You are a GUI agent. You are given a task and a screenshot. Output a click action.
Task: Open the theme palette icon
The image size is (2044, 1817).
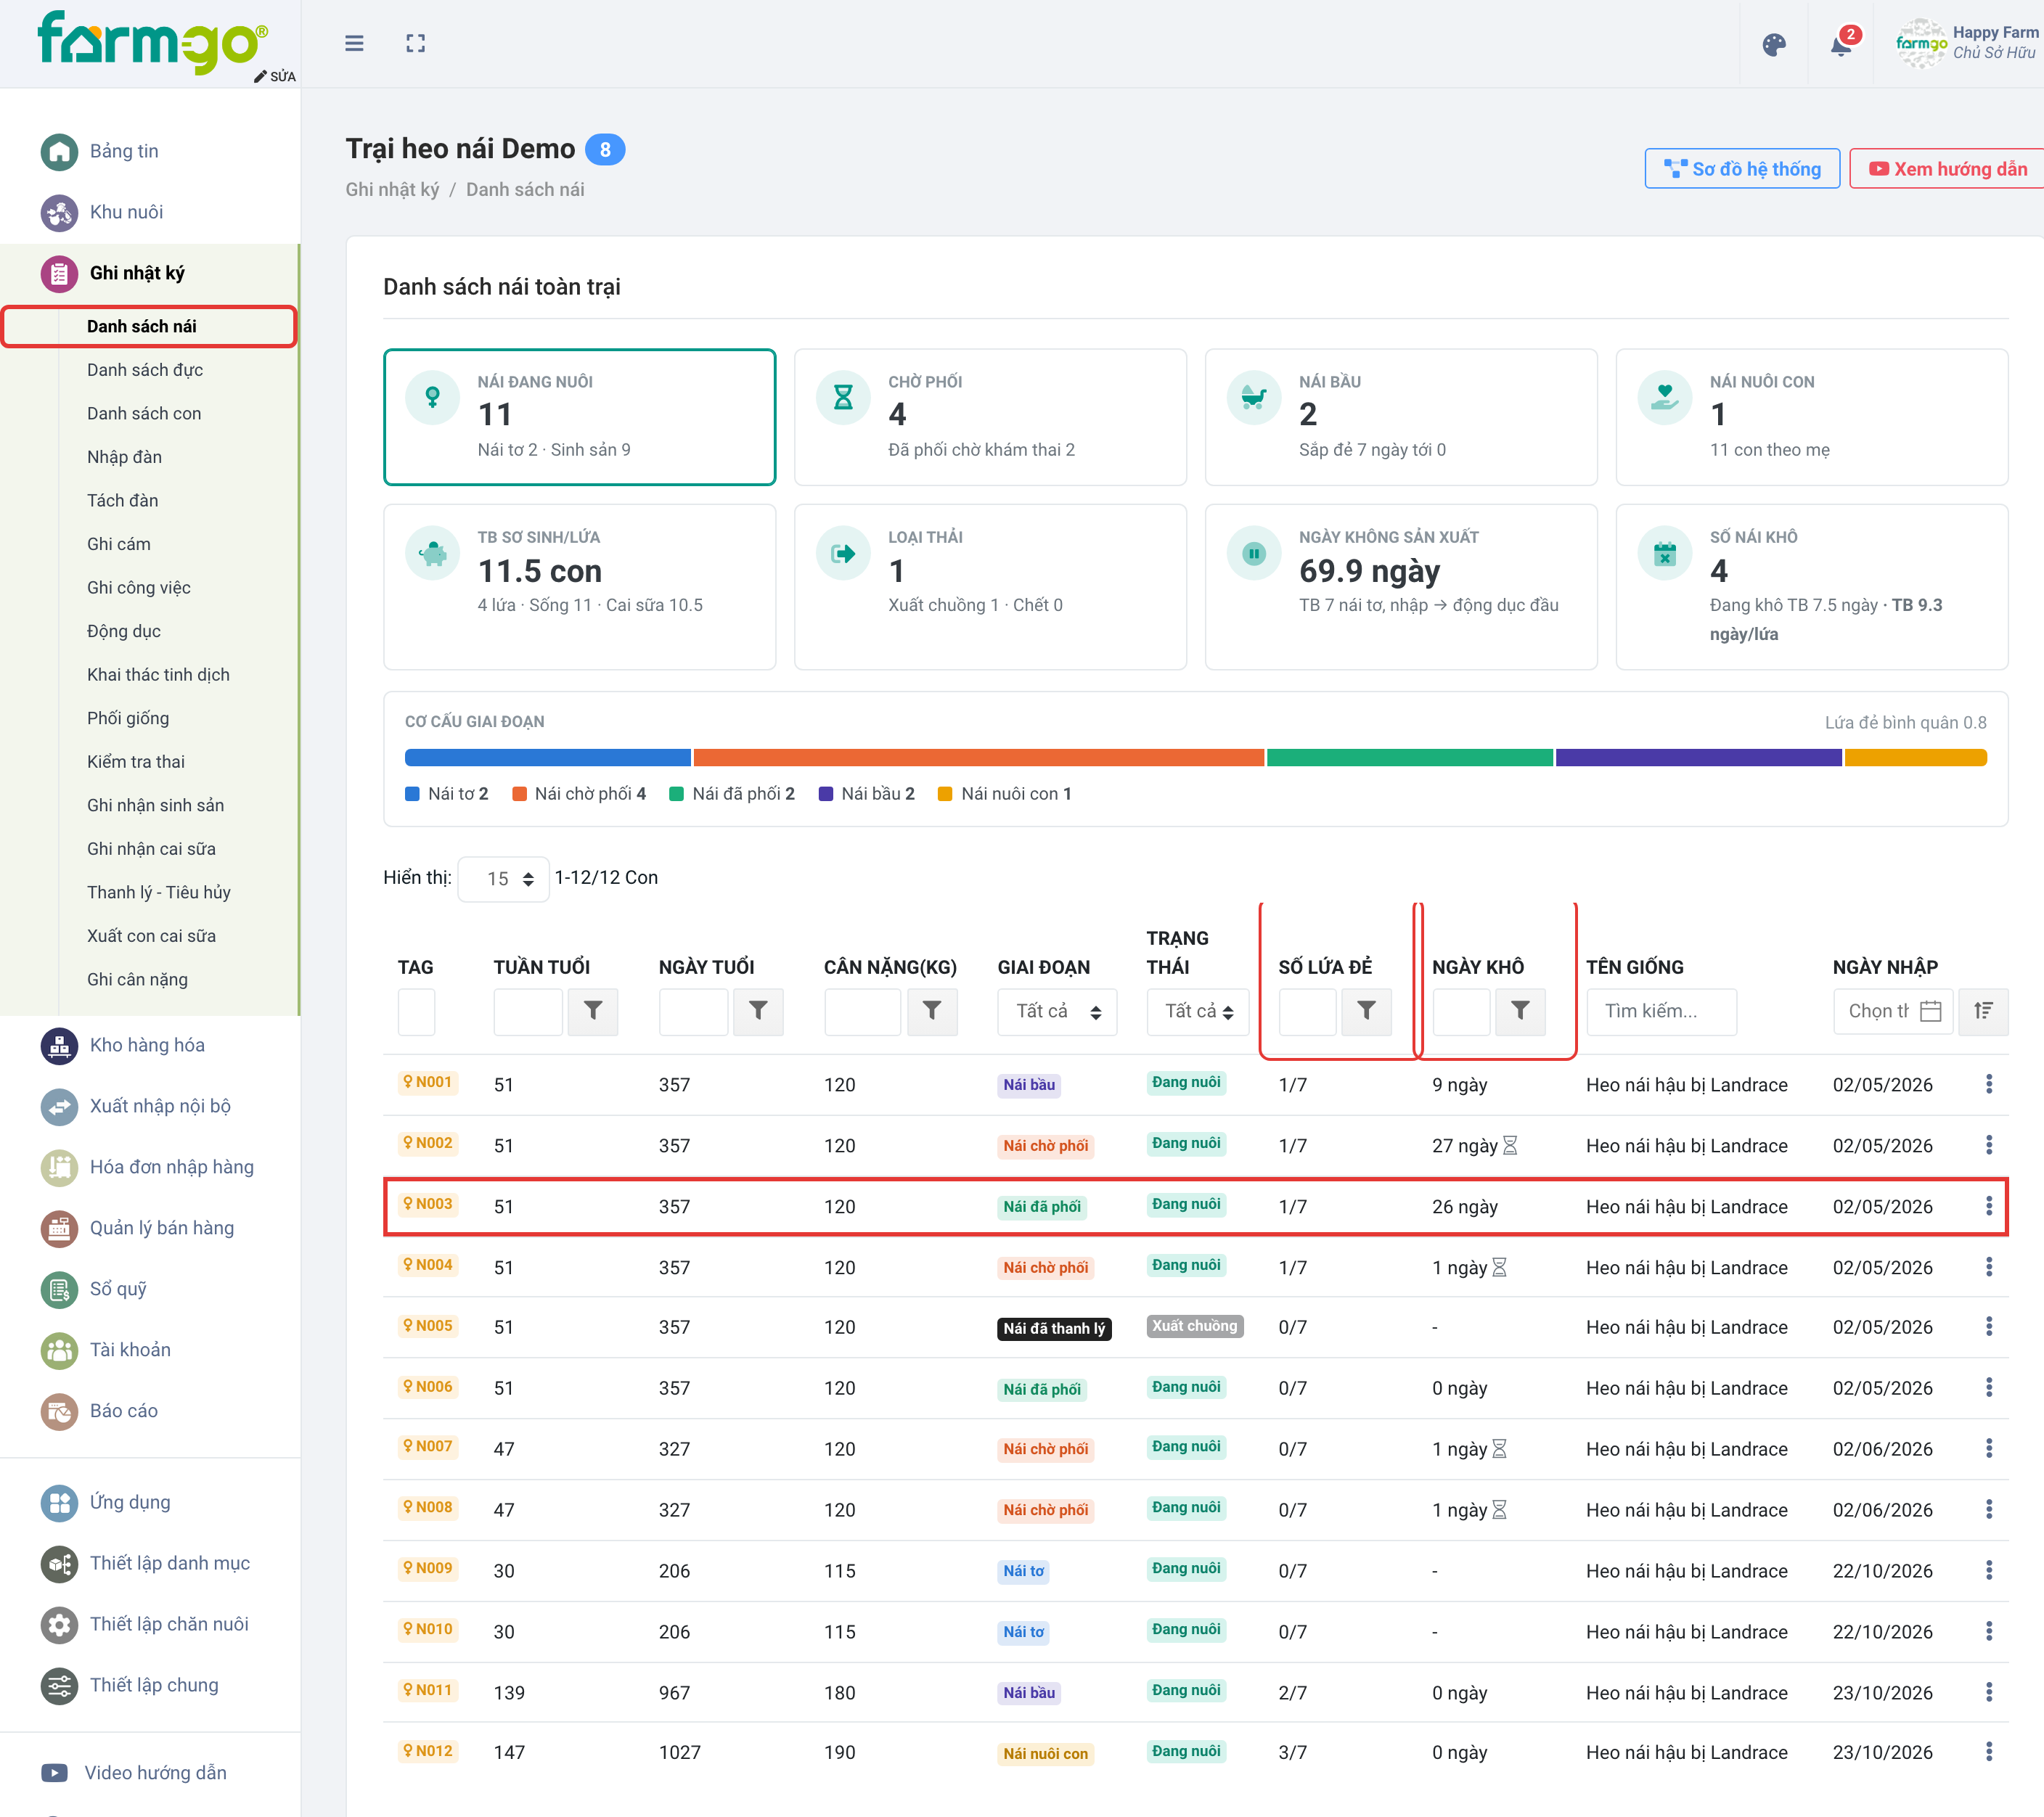coord(1774,45)
